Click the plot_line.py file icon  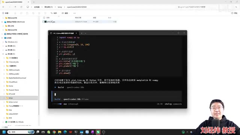click(x=45, y=22)
